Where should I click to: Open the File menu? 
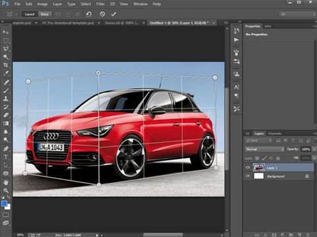[17, 4]
